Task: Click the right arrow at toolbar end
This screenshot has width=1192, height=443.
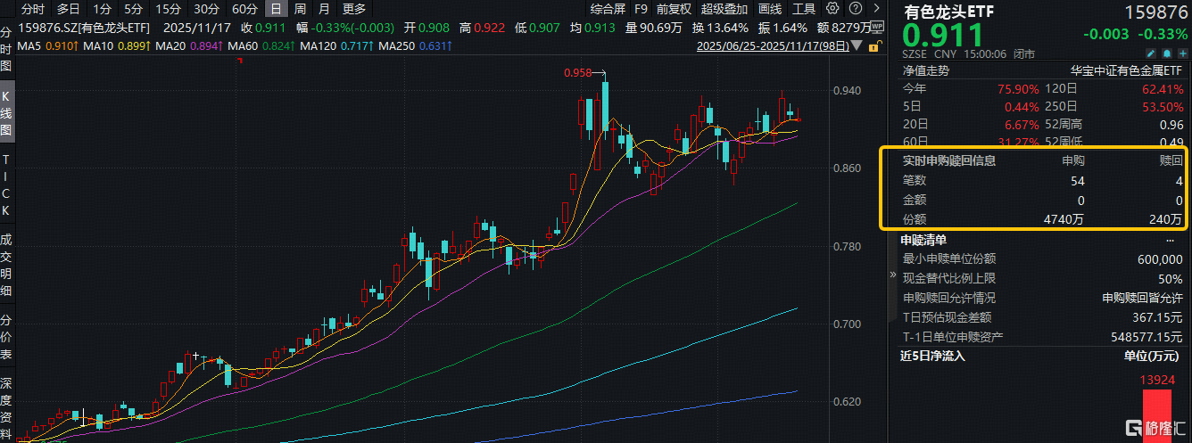Action: click(877, 9)
